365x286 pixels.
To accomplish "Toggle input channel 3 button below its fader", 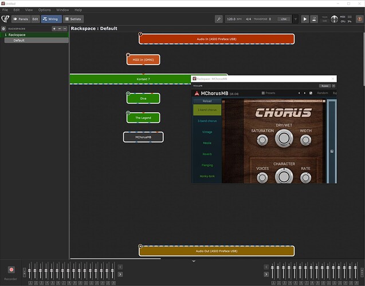I will coord(41,283).
